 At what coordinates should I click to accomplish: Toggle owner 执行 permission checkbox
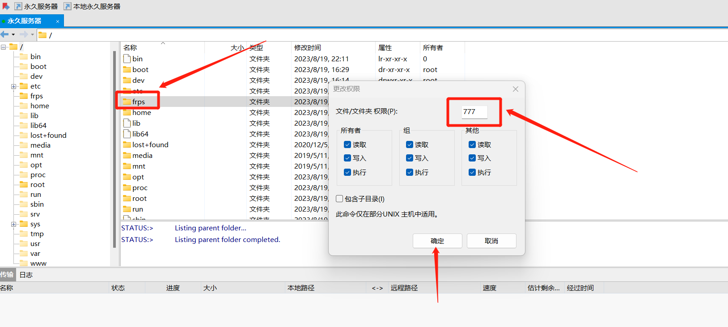click(347, 172)
